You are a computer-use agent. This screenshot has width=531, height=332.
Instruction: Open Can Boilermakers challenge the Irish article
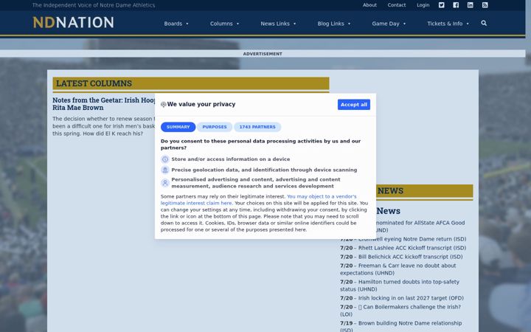(x=400, y=311)
